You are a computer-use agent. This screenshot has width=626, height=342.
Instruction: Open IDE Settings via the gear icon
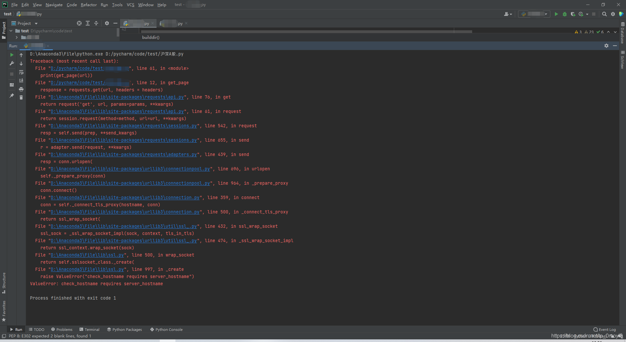coord(613,14)
